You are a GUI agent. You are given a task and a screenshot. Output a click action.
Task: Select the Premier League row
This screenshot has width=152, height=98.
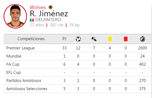77,48
